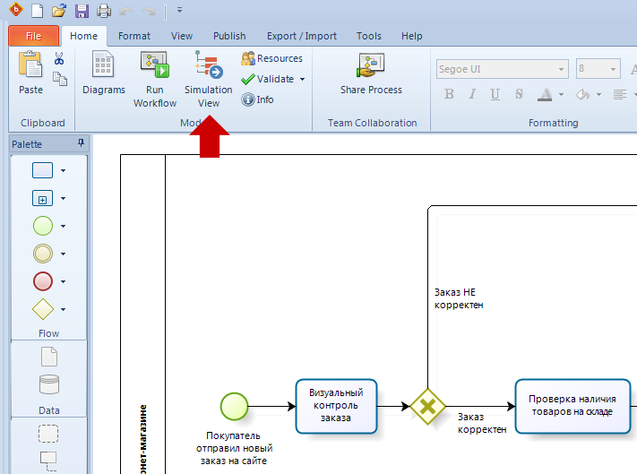Select the 'Проверка наличия товаров на складе' task
Image resolution: width=637 pixels, height=474 pixels.
pyautogui.click(x=572, y=406)
